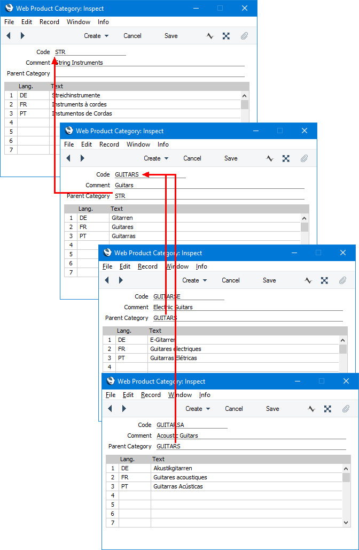Click Parent Category field in GUITARSA window
Viewport: 359px width, 550px height.
(251, 446)
